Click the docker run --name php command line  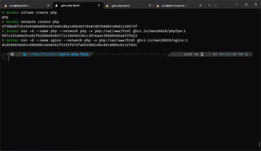pos(96,31)
